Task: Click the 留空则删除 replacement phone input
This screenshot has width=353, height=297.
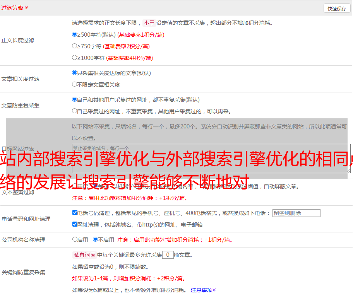Action: click(296, 213)
